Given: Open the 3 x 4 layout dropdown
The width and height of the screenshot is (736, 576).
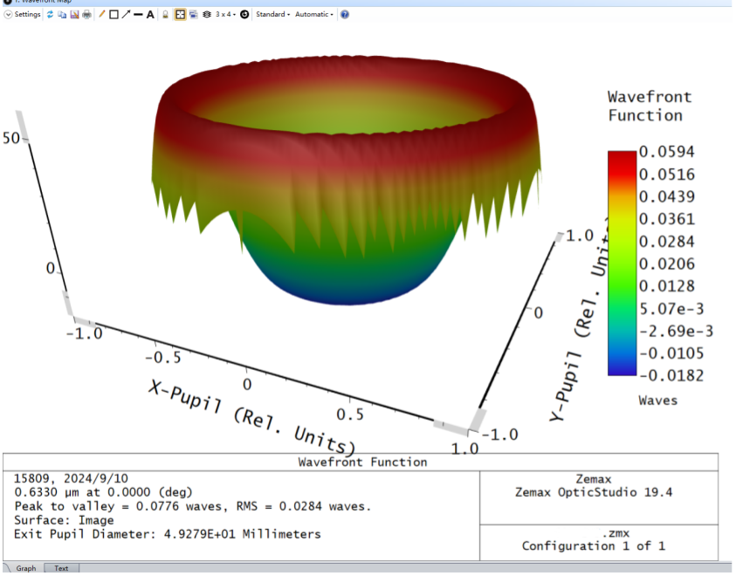Looking at the screenshot, I should pyautogui.click(x=225, y=15).
